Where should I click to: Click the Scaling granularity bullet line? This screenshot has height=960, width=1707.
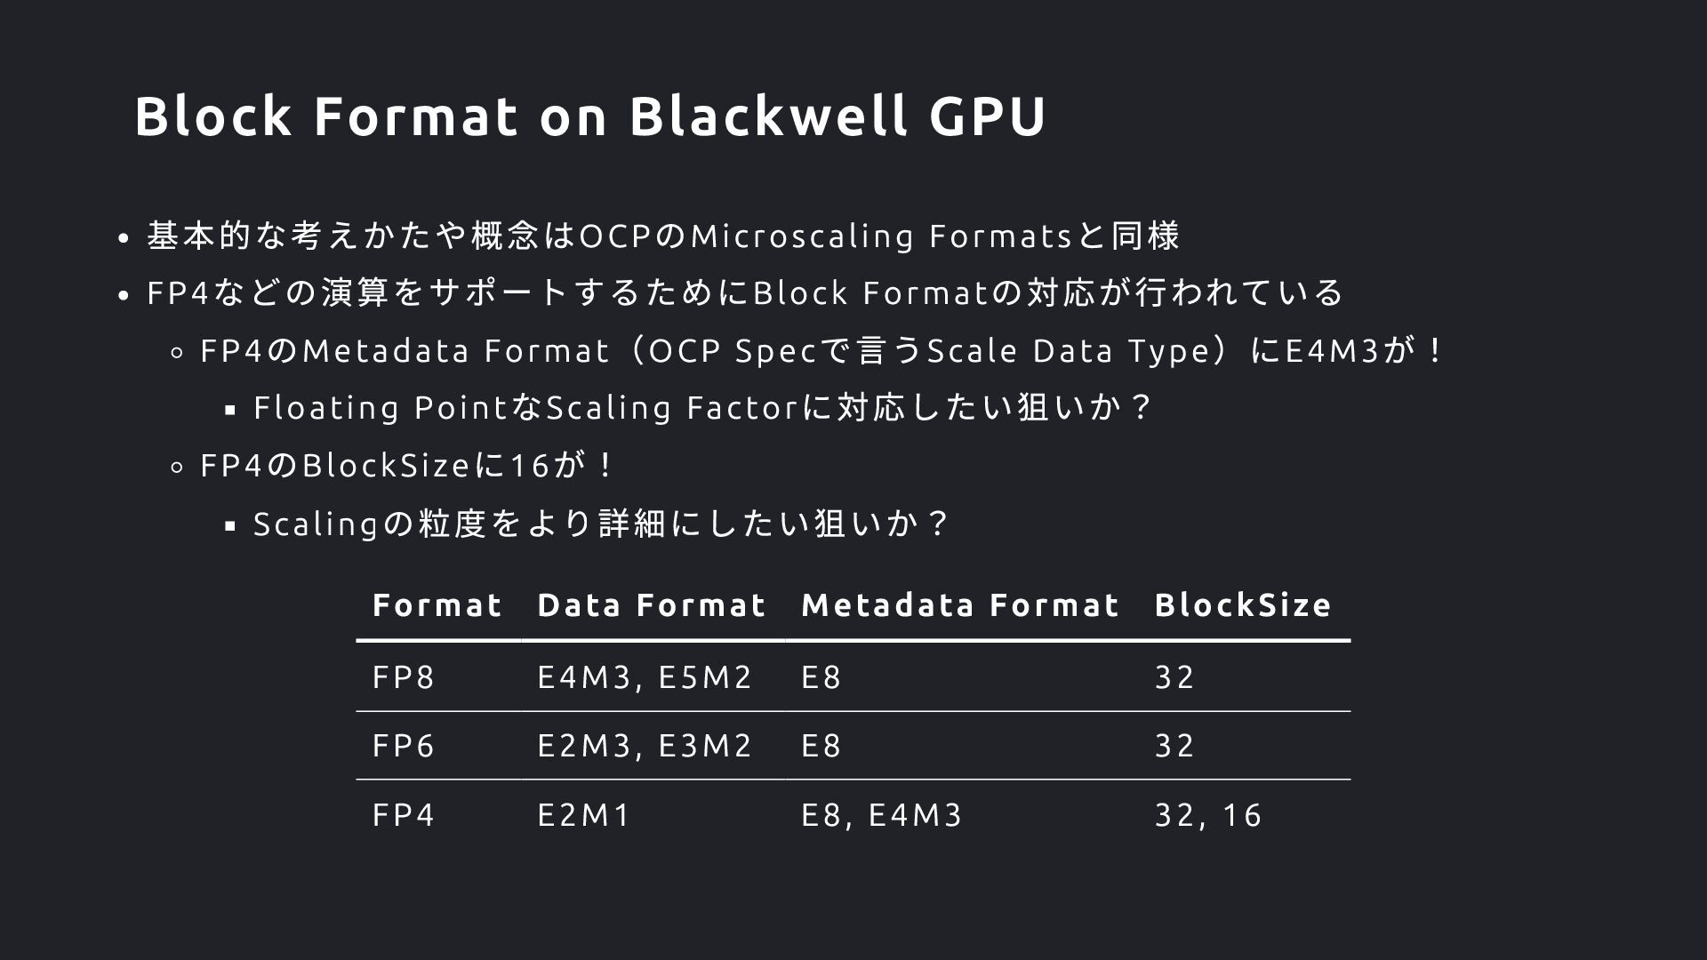[602, 523]
